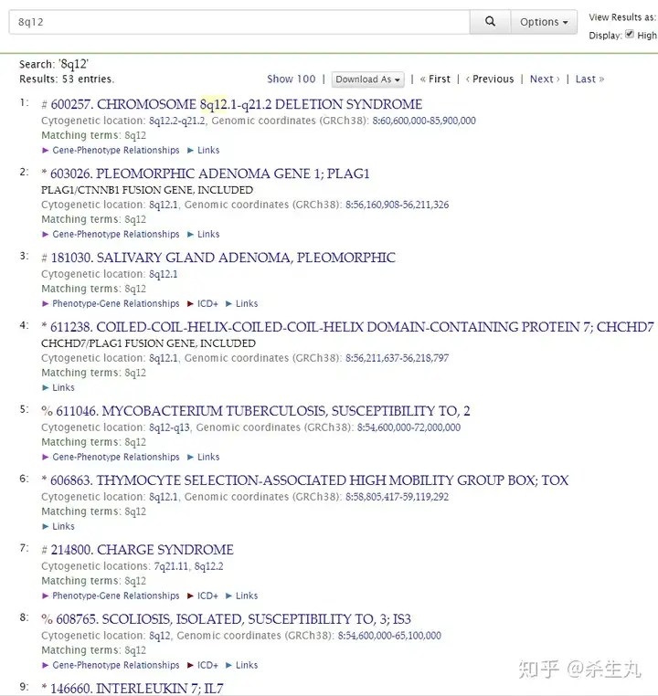Expand Links under PLAG1 entry 603026

tap(204, 234)
